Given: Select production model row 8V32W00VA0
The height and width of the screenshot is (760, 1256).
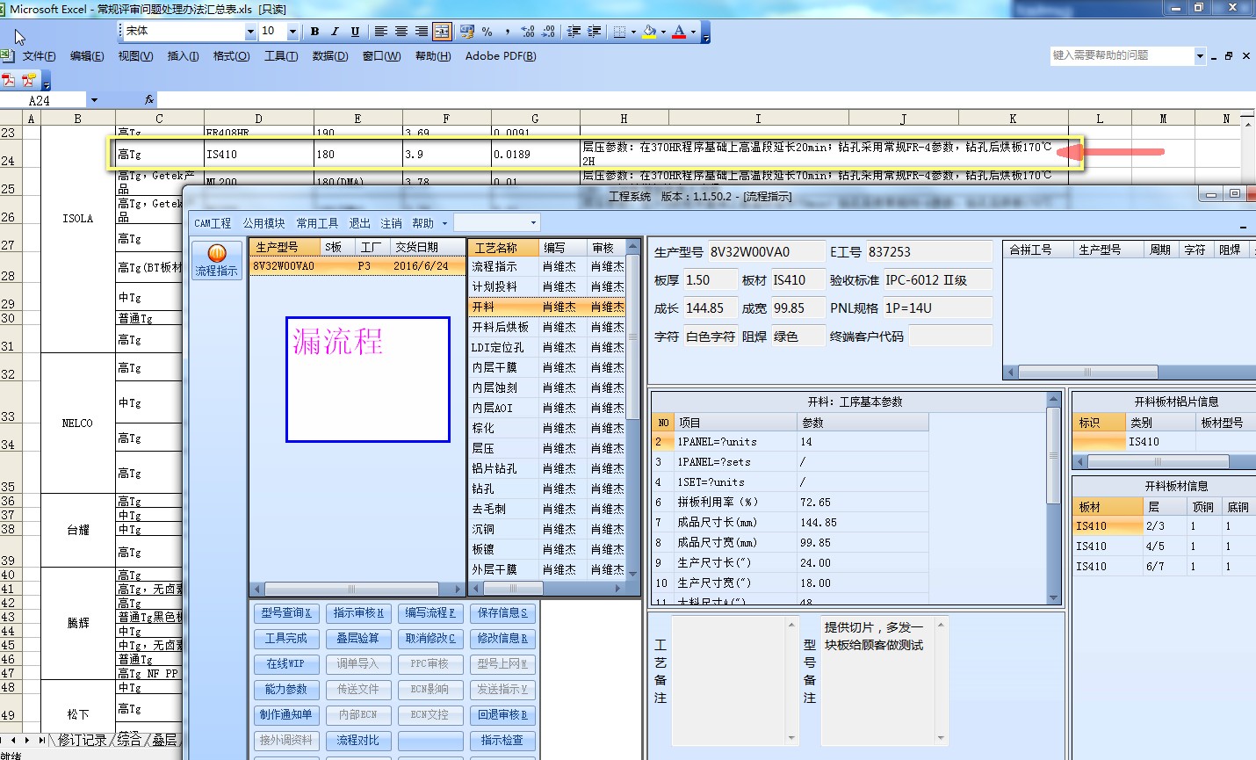Looking at the screenshot, I should pyautogui.click(x=357, y=265).
